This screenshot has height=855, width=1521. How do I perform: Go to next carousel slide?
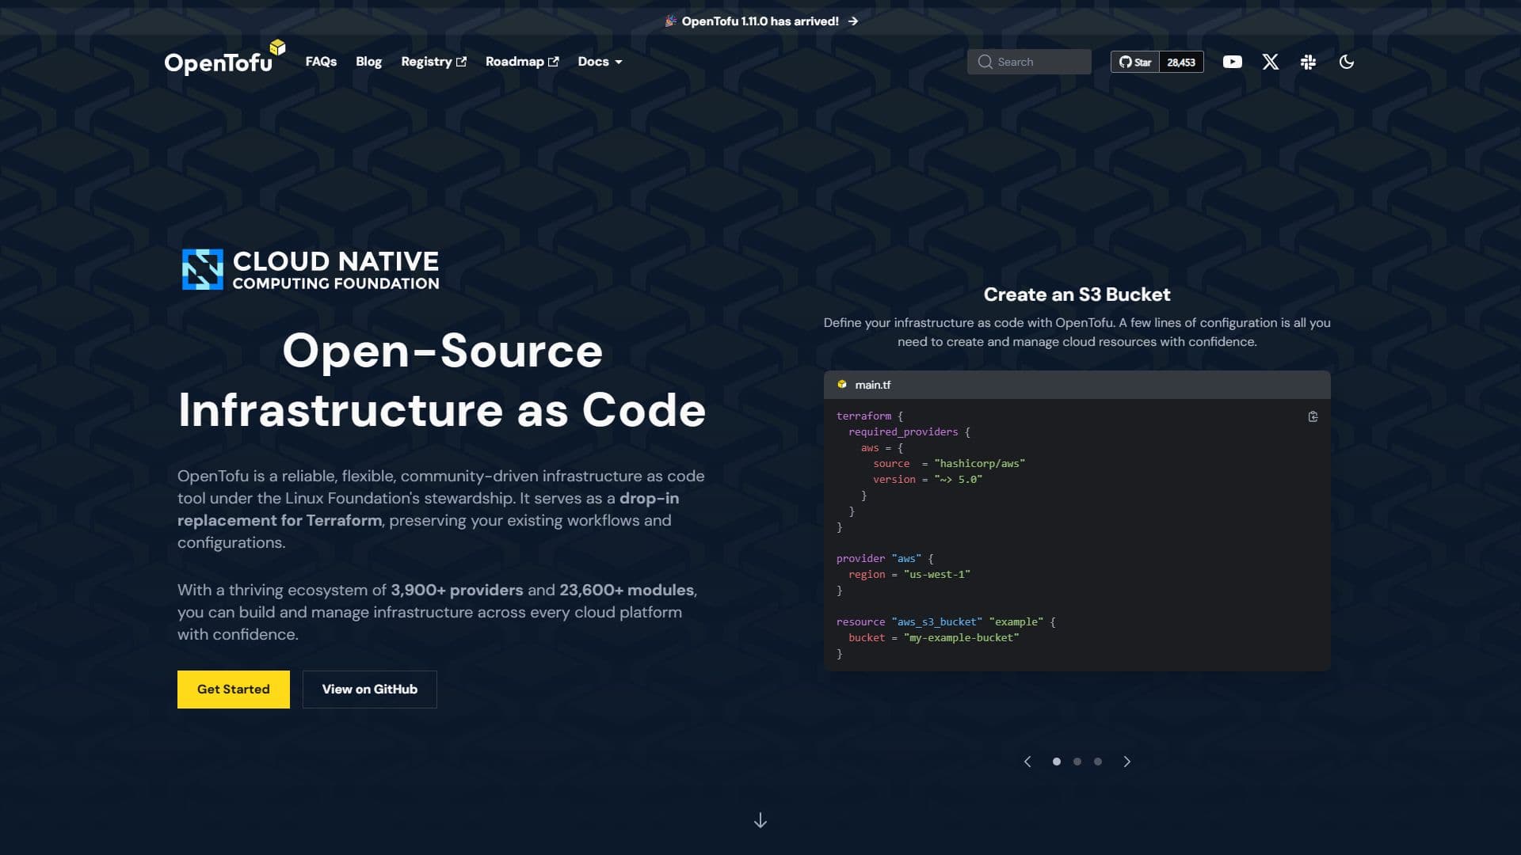click(x=1127, y=762)
